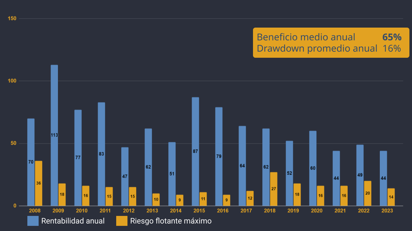Select the 2015 blue bar showing 87

[x=195, y=151]
